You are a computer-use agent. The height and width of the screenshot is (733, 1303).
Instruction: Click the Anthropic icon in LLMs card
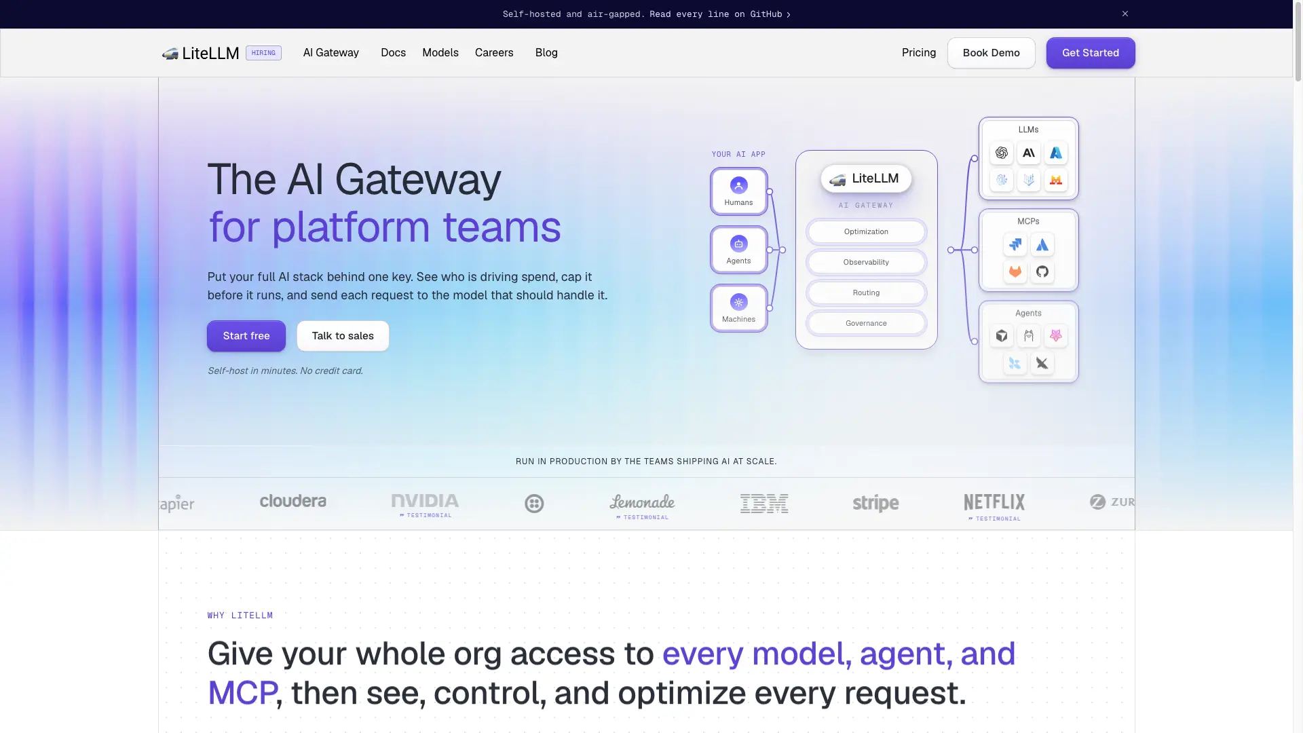(x=1029, y=153)
